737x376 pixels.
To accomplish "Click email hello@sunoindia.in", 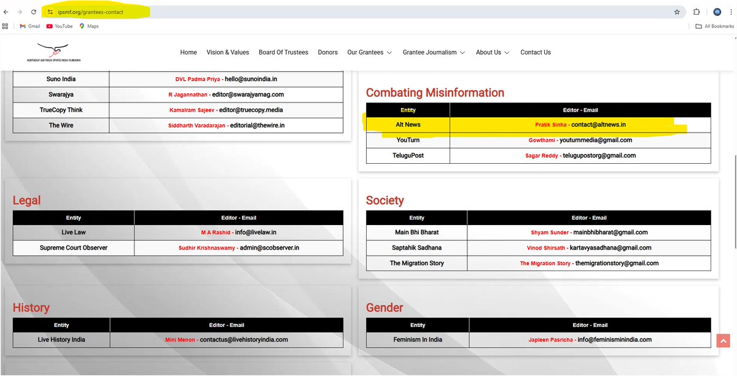I will 251,79.
